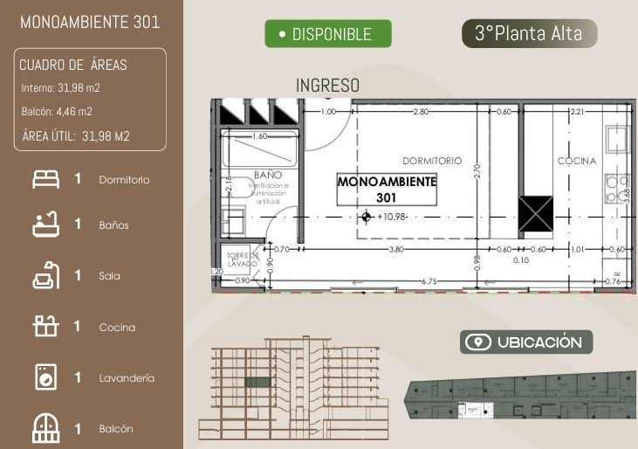Click the washing machine icon beside Lavandería
638x449 pixels.
[45, 377]
